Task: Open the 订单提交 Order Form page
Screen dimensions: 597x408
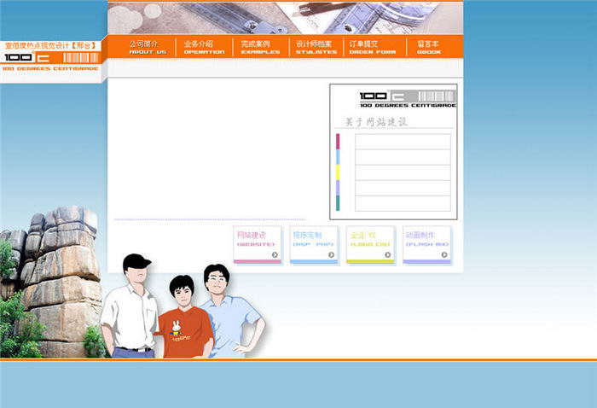Action: (372, 47)
